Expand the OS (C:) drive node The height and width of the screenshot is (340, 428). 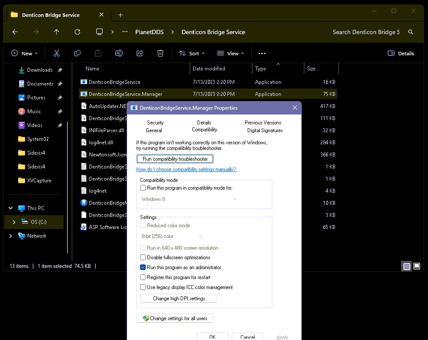coord(14,222)
